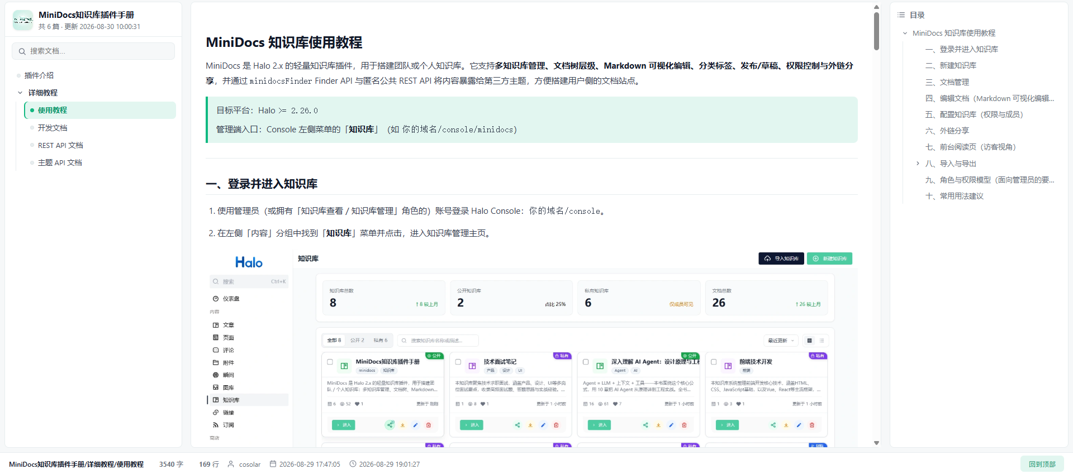Viewport: 1073px width, 474px height.
Task: Click red delete icon on 技术面试笔记 card
Action: tap(556, 425)
